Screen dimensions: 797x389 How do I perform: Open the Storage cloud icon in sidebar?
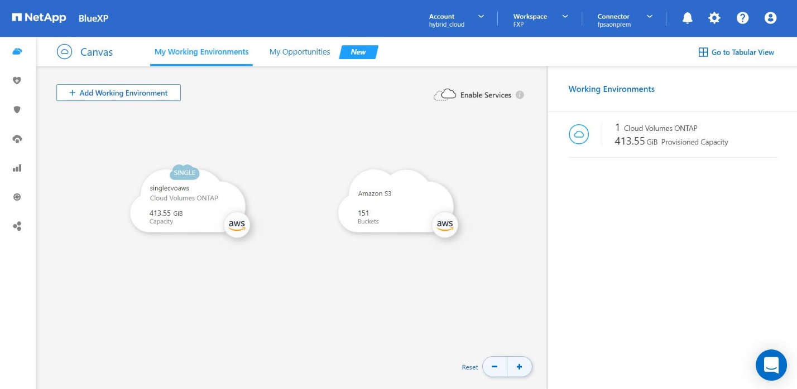[17, 52]
